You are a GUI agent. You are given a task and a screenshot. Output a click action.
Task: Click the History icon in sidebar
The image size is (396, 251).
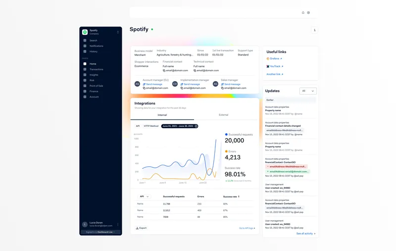click(x=85, y=51)
